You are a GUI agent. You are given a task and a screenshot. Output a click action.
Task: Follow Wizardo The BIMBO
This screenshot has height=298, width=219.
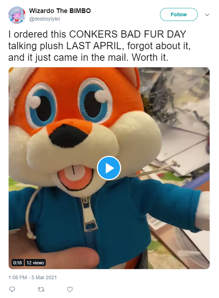coord(179,14)
